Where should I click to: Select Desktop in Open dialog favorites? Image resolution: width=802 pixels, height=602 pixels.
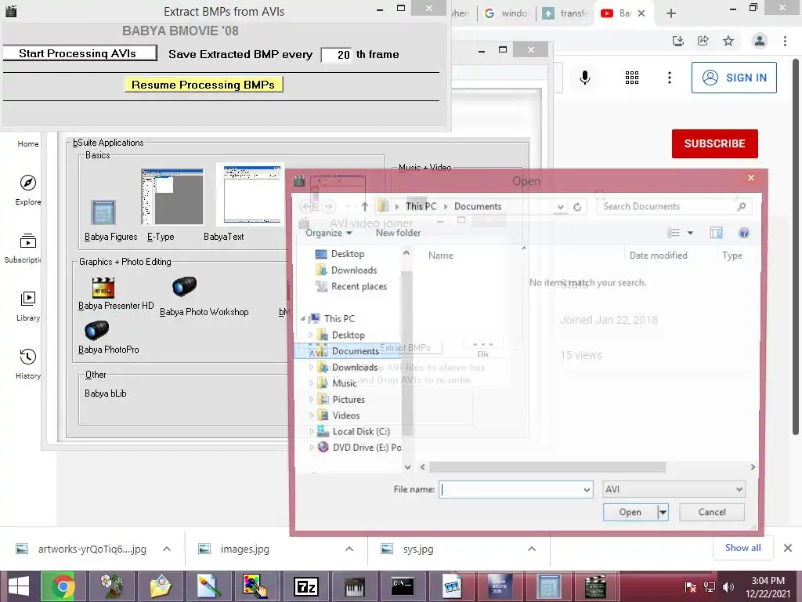(340, 254)
